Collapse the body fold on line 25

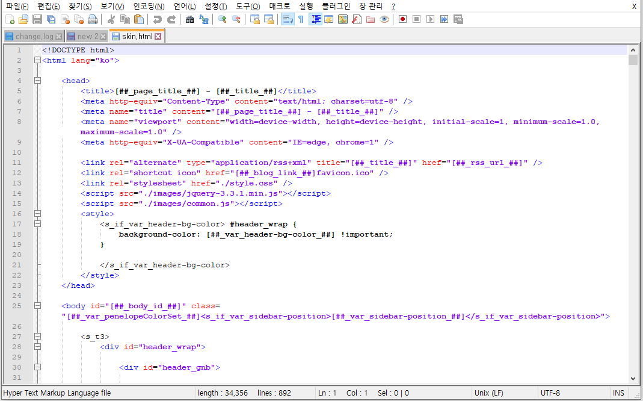(x=37, y=306)
